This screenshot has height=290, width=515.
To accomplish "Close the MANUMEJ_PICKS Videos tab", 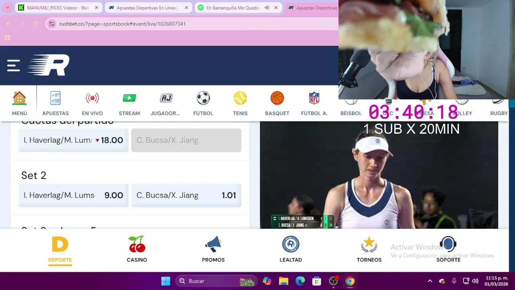I will point(97,8).
